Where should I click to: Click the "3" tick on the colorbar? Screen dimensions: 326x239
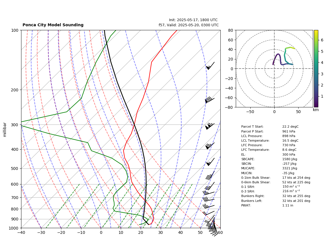(x=322, y=74)
